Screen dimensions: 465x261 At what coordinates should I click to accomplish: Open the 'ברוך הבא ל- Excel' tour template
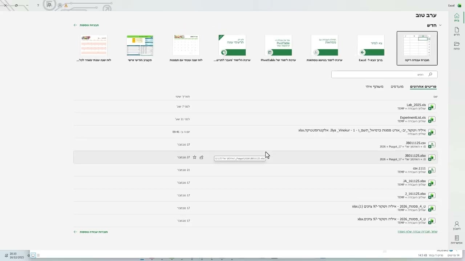pyautogui.click(x=371, y=49)
